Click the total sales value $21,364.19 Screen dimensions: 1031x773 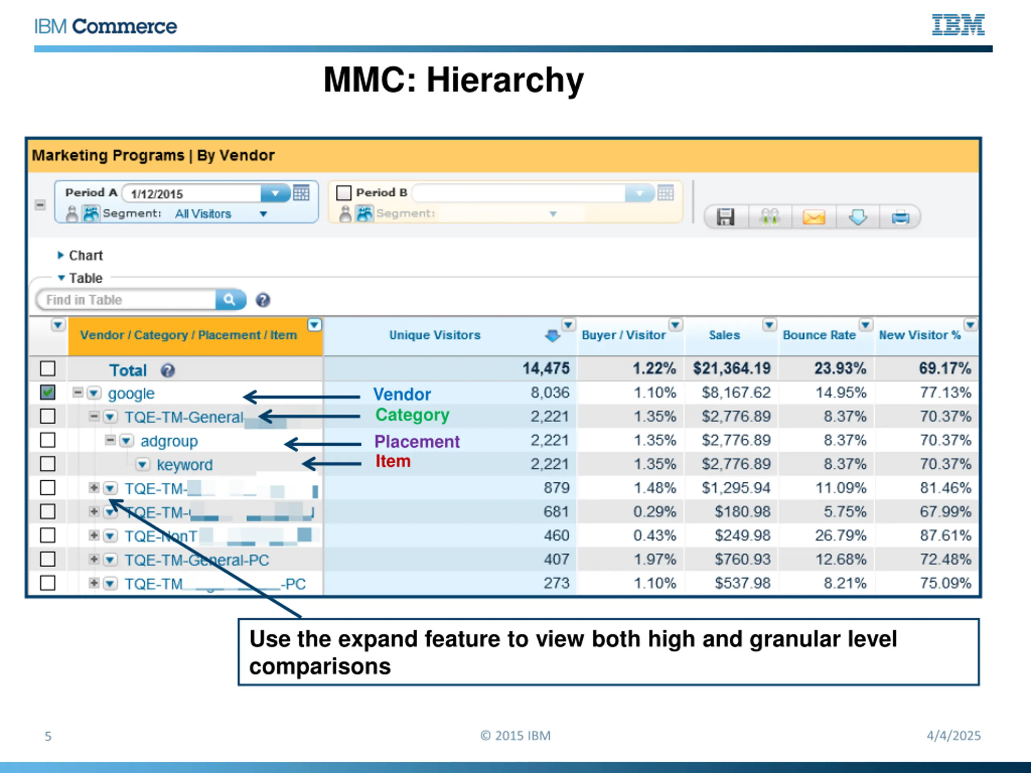pos(732,368)
